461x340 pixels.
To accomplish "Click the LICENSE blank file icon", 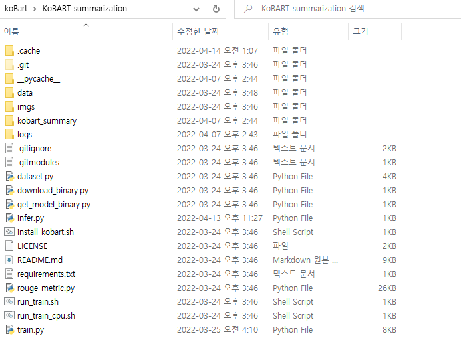I will [x=9, y=246].
